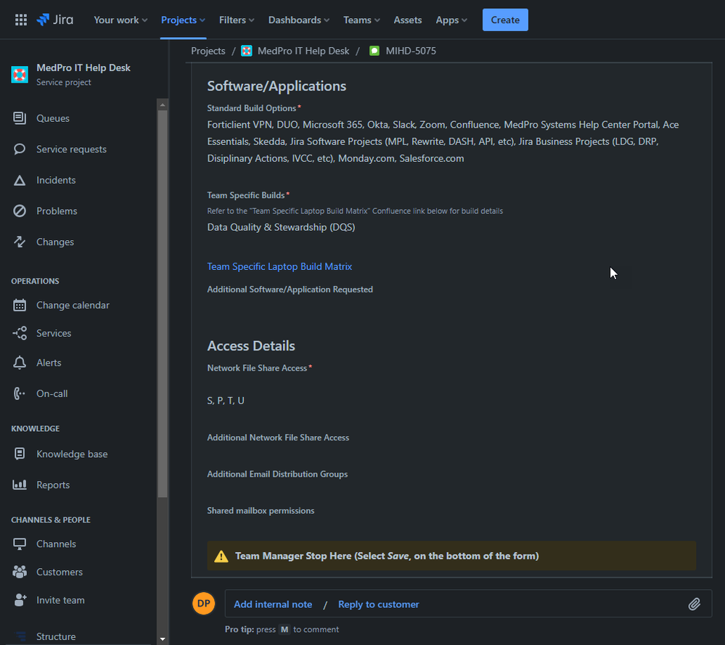The width and height of the screenshot is (725, 645).
Task: Expand the Your work dropdown
Action: 120,20
